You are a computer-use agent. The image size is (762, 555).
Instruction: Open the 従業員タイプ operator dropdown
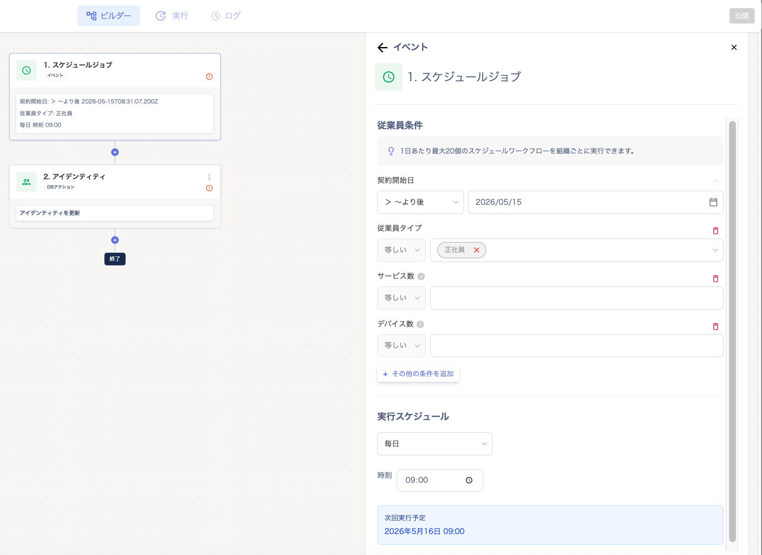tap(401, 250)
